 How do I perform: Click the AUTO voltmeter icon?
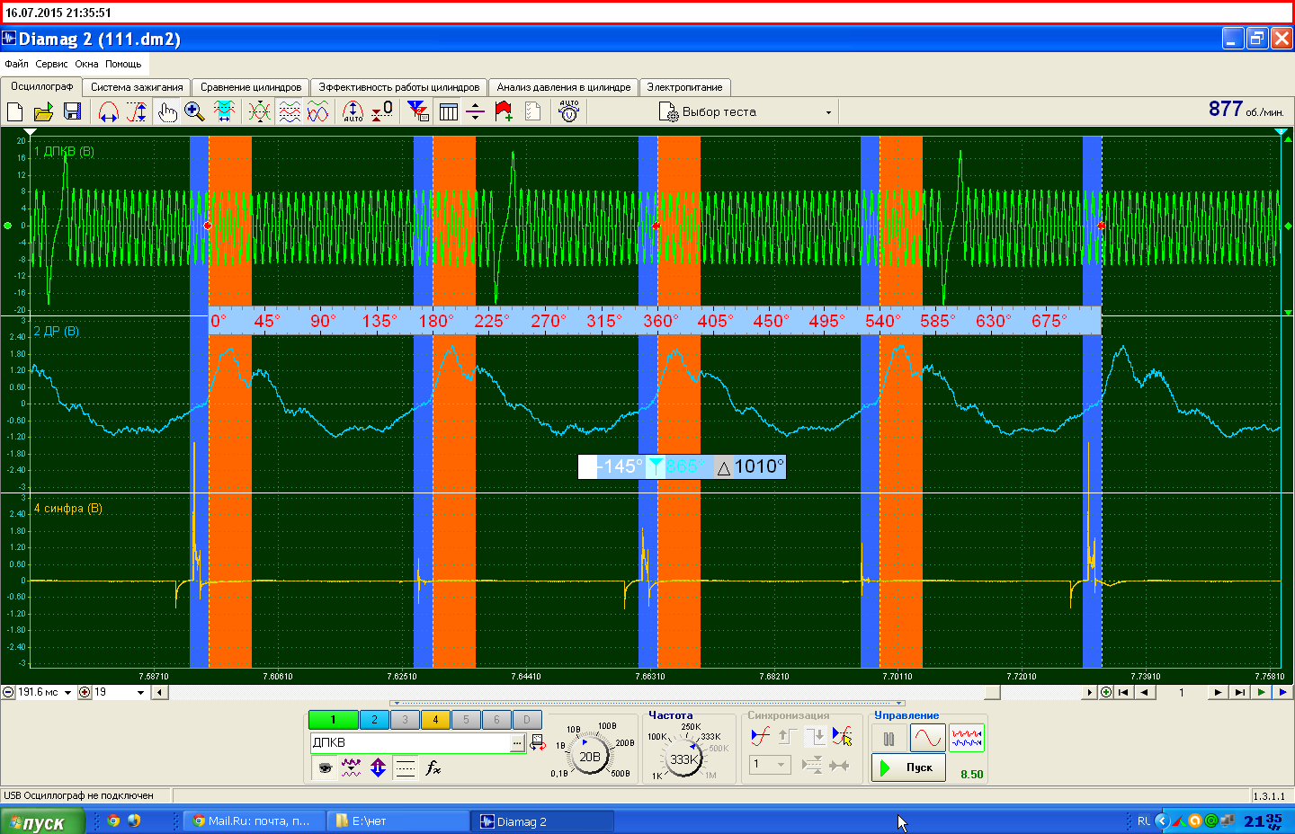point(568,111)
